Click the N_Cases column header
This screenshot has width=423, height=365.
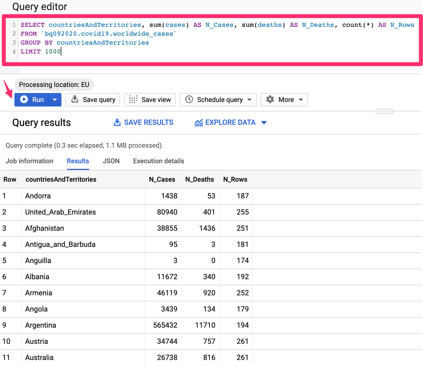point(162,179)
